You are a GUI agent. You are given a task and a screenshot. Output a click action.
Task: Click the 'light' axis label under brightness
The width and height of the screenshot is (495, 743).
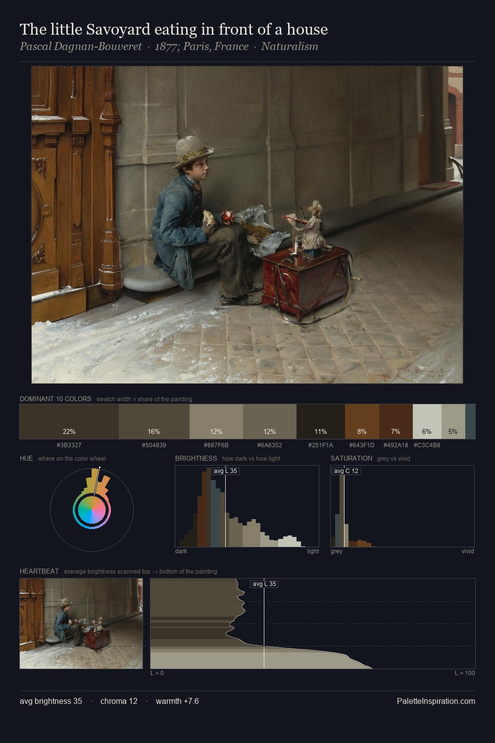click(x=313, y=551)
